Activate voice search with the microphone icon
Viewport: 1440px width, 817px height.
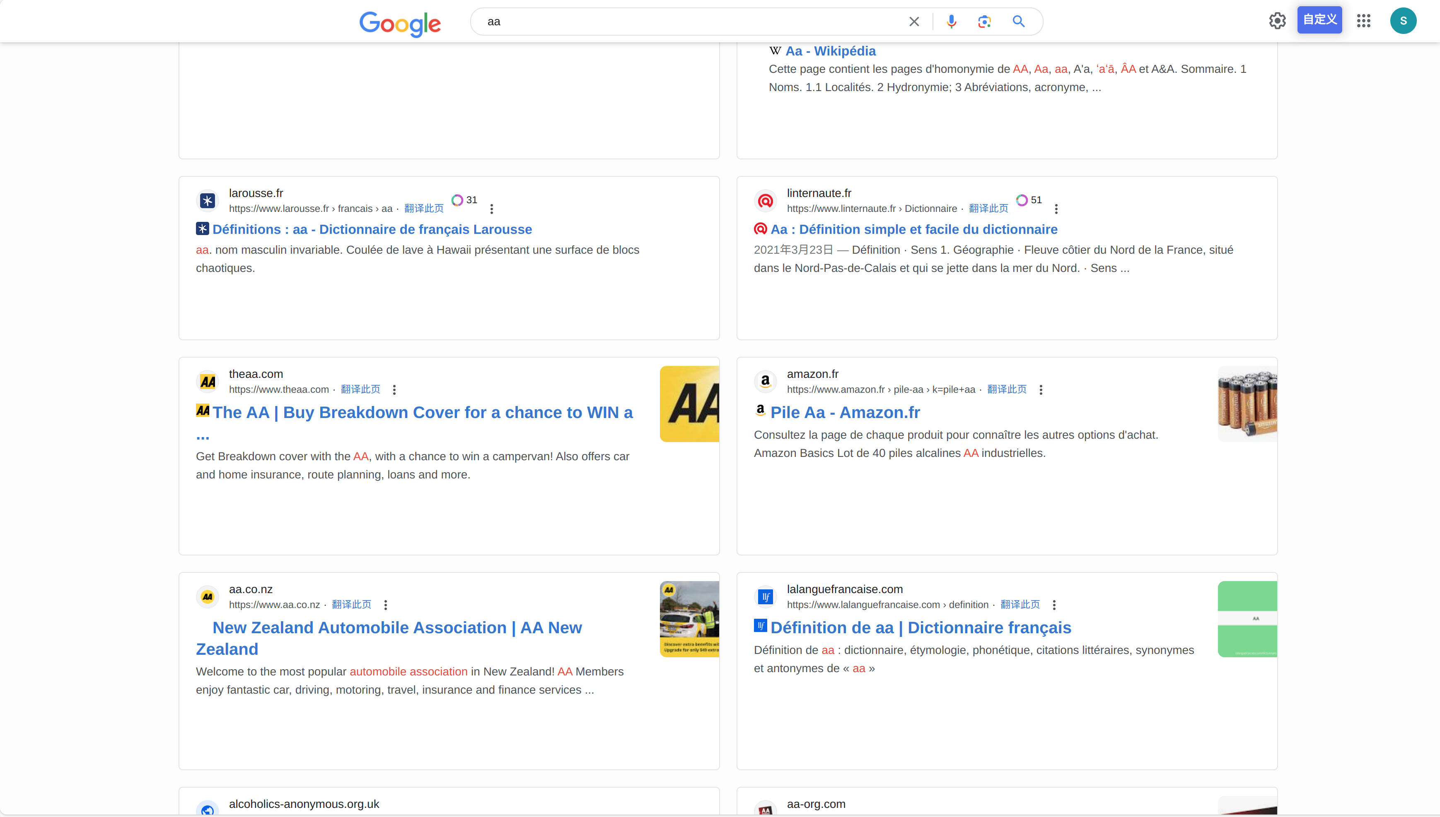950,21
